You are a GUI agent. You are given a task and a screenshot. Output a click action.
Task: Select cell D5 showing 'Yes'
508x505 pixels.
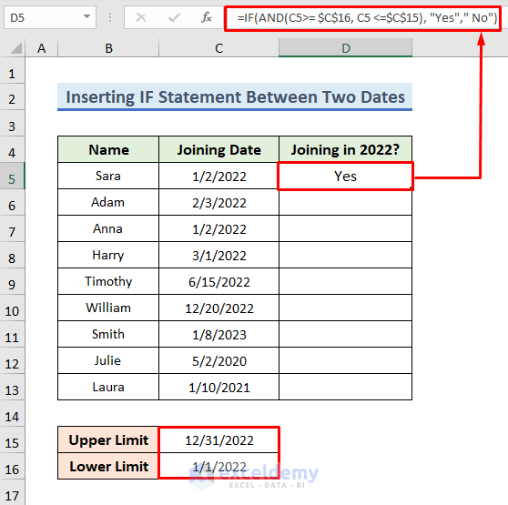[x=346, y=177]
